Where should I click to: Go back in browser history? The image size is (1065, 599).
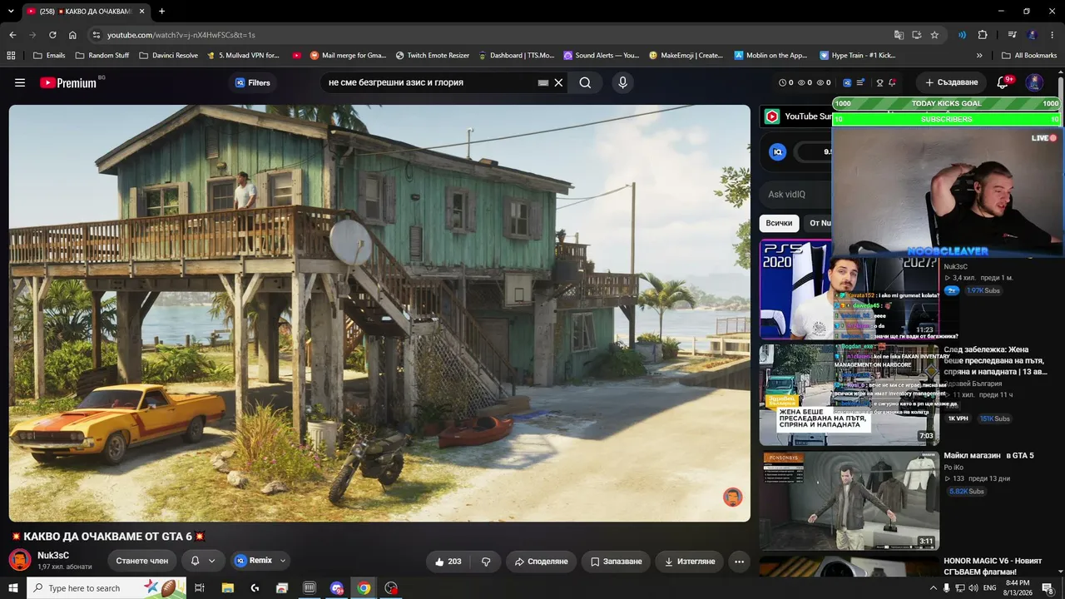point(12,35)
